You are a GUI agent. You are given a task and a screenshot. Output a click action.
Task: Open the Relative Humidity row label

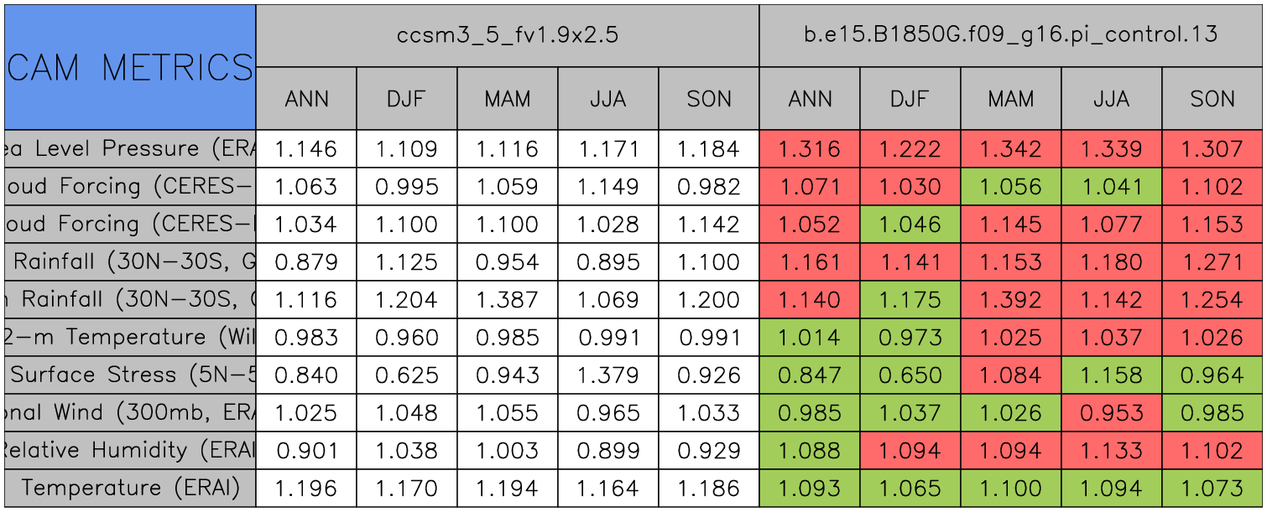point(129,450)
